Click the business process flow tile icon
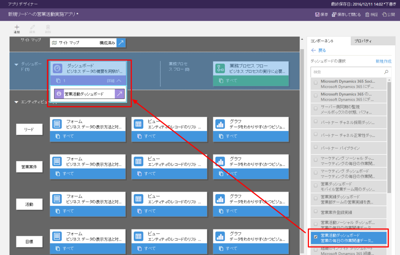This screenshot has height=255, width=400. tap(220, 68)
